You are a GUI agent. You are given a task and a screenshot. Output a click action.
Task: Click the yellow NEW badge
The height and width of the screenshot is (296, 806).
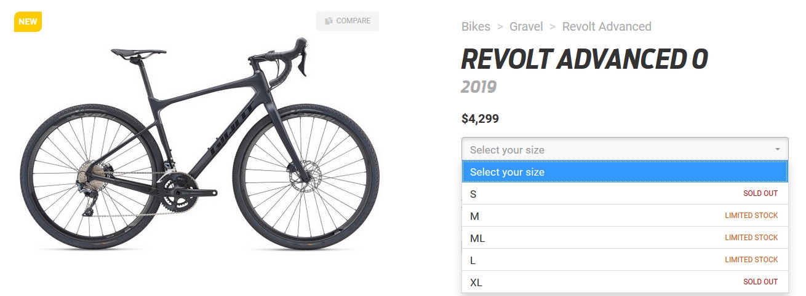[28, 21]
